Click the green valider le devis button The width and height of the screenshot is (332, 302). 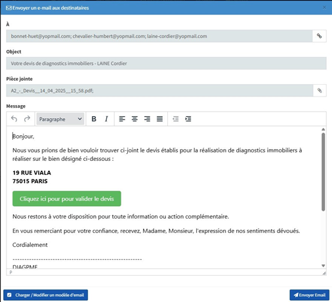(x=67, y=199)
